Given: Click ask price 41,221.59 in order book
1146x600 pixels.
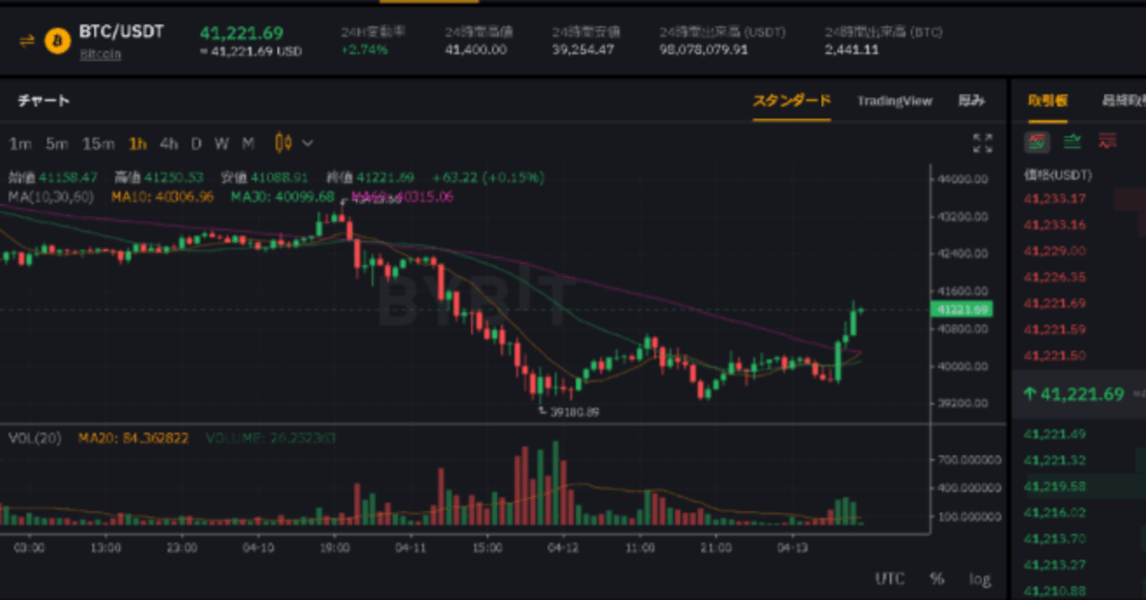Looking at the screenshot, I should [1055, 330].
